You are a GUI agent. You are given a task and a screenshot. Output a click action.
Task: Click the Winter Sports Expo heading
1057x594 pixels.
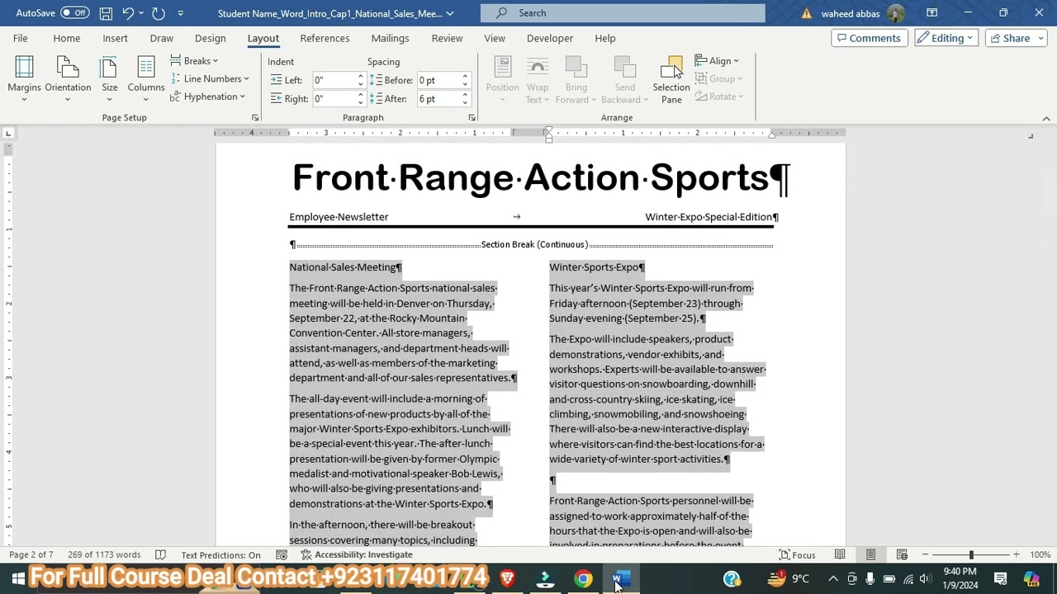tap(594, 267)
